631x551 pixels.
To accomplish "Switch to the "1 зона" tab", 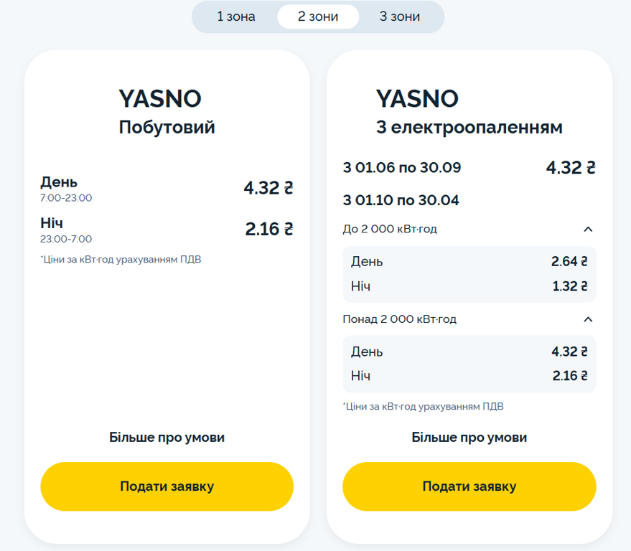I will pos(236,17).
